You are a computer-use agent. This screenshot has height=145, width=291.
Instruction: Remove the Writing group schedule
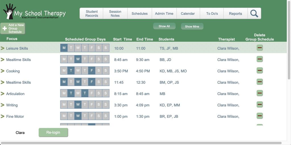tap(259, 105)
